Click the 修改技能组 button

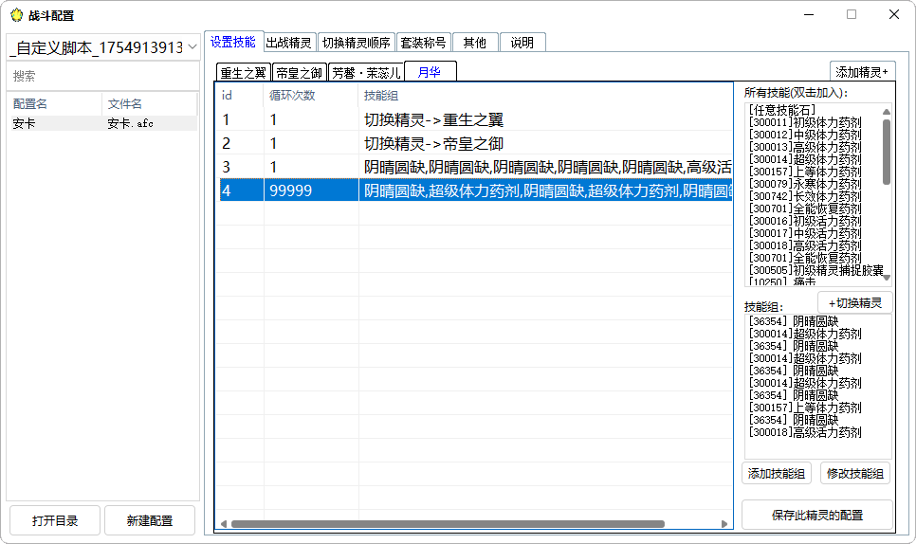855,473
